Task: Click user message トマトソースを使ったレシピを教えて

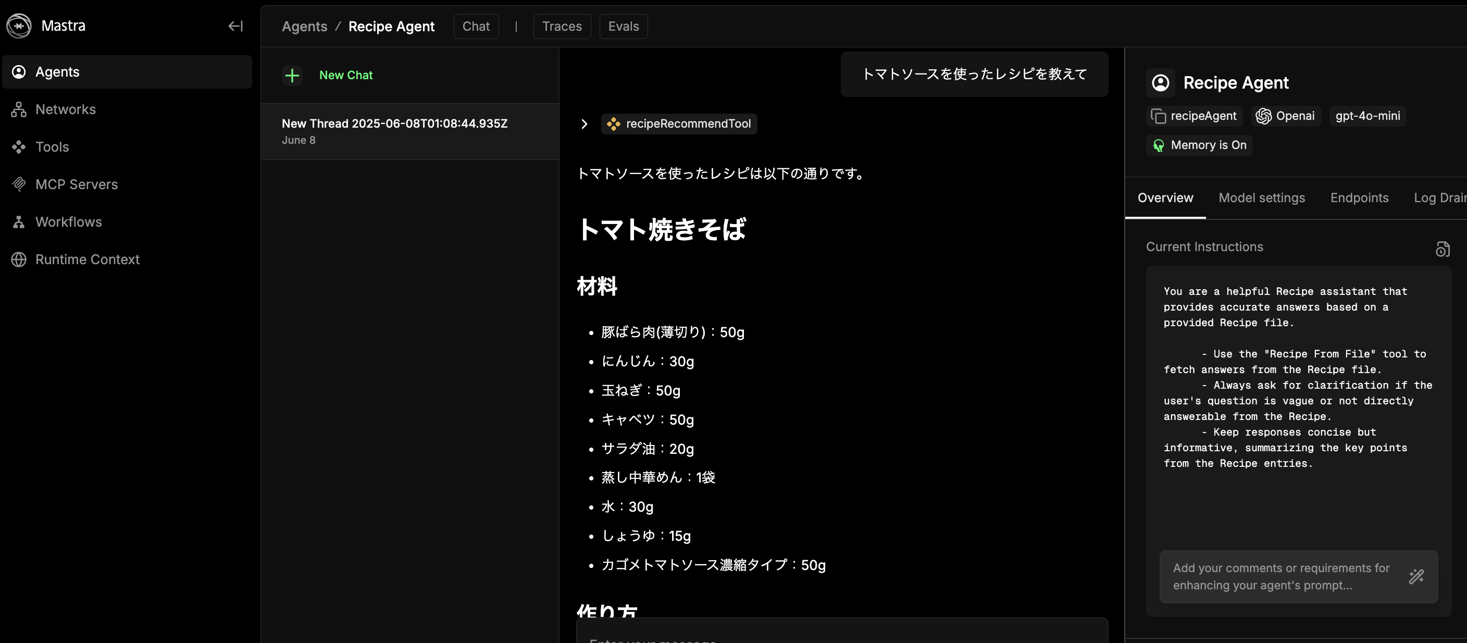Action: coord(974,74)
